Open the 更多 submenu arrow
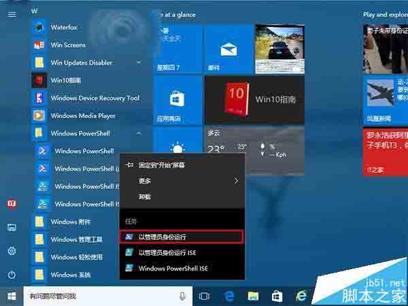 236,181
